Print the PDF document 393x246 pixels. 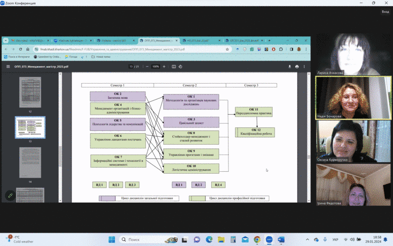pos(297,66)
